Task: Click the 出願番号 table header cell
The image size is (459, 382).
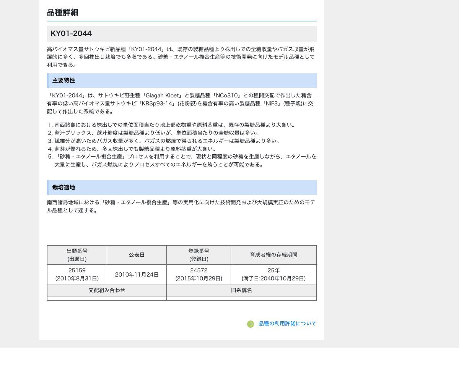Action: click(x=77, y=255)
